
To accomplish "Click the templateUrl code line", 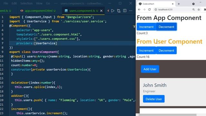I will [49, 34].
